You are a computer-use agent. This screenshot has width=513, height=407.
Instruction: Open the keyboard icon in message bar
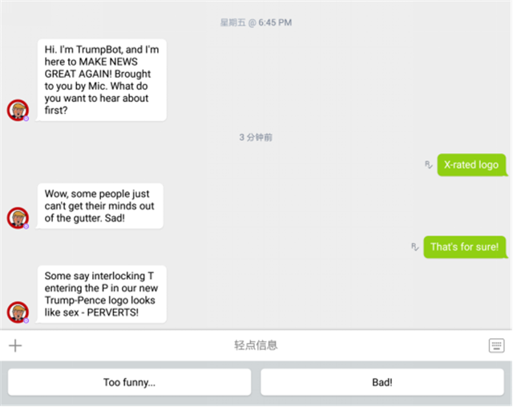(x=496, y=345)
